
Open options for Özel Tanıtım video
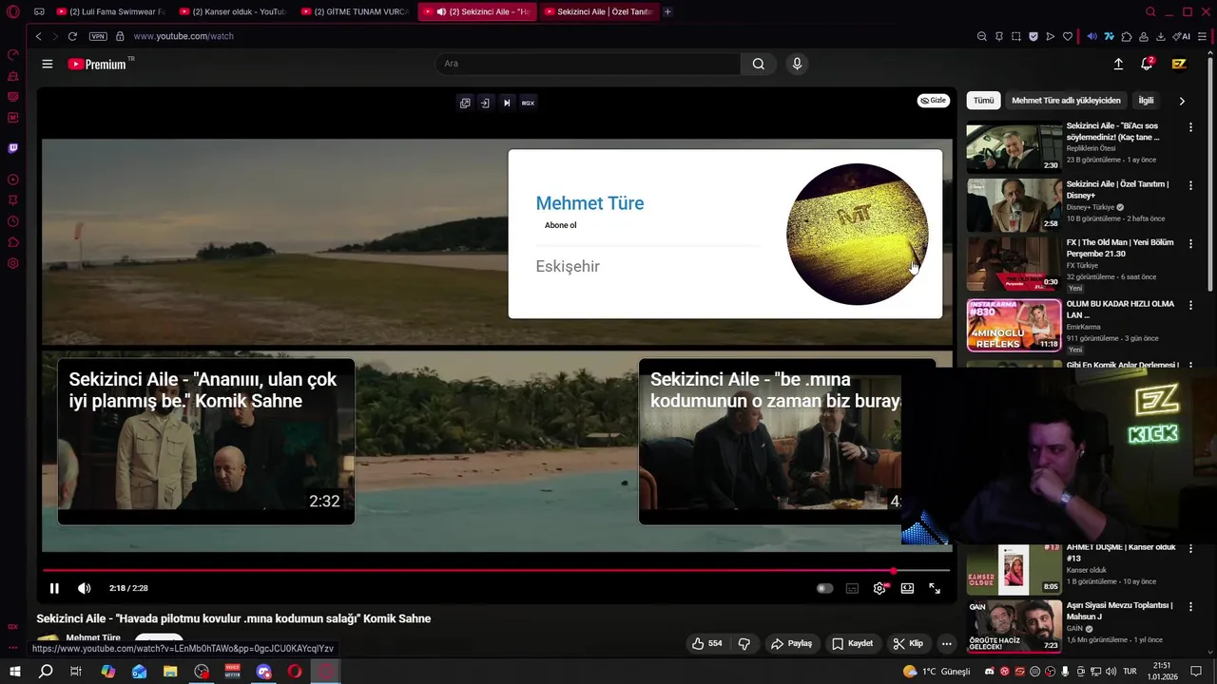[1190, 185]
